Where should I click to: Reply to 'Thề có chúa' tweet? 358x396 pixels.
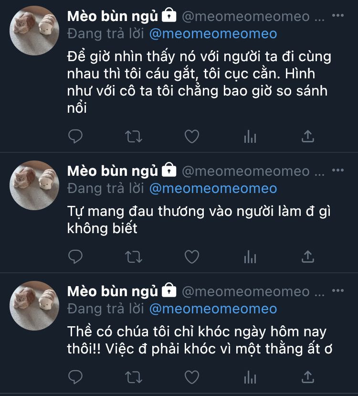coord(75,377)
